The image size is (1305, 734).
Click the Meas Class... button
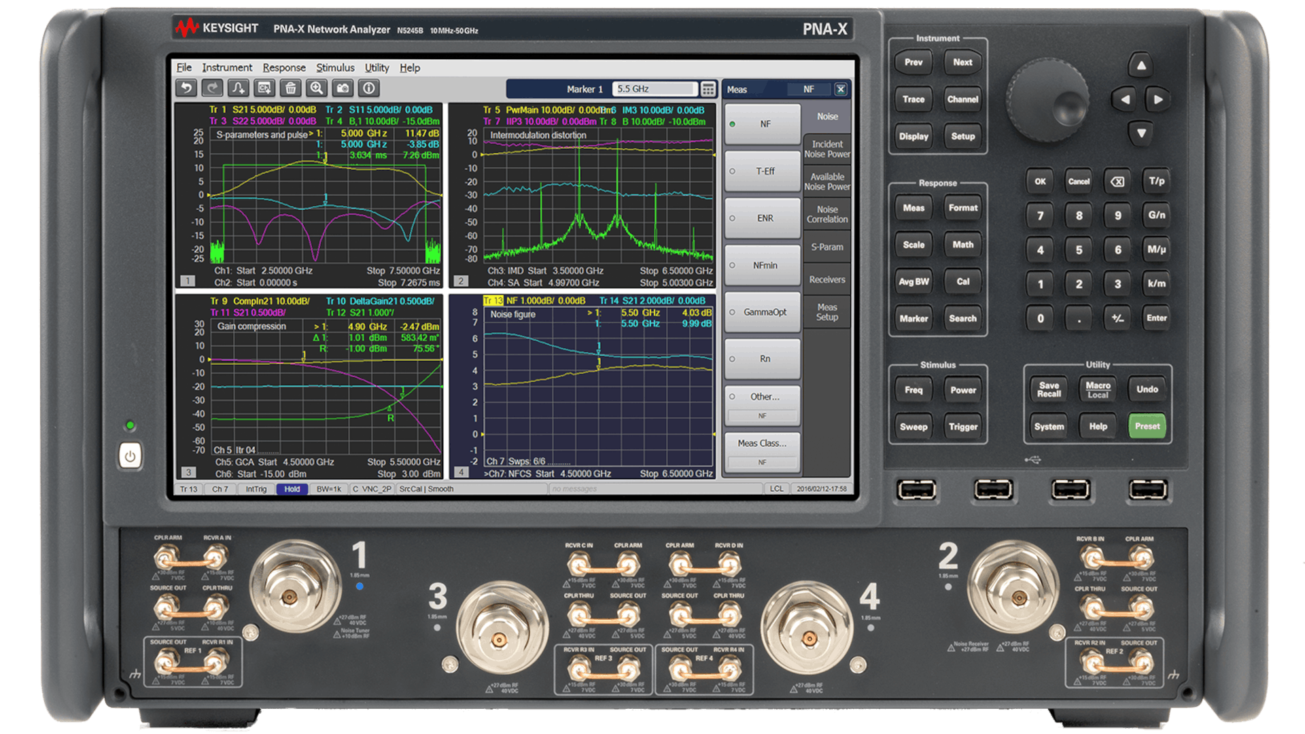[762, 443]
